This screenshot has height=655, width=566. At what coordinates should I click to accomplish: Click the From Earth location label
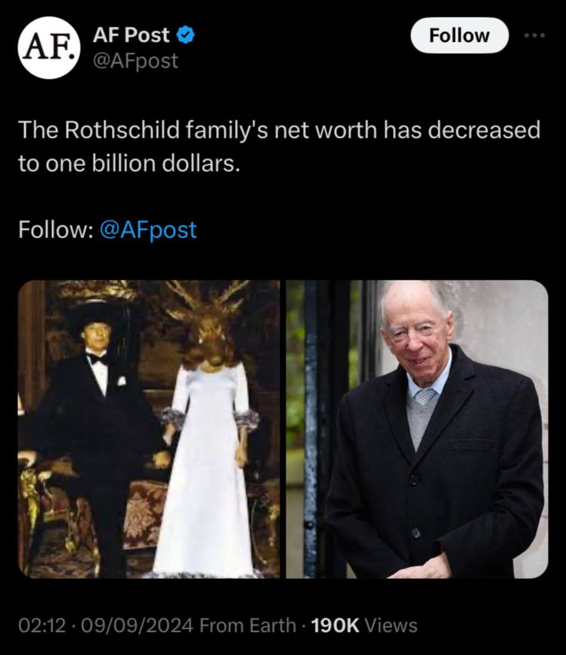248,626
